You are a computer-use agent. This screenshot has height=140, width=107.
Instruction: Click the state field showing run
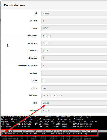click(74, 88)
